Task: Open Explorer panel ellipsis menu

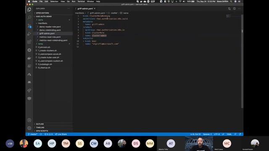Action: [69, 8]
